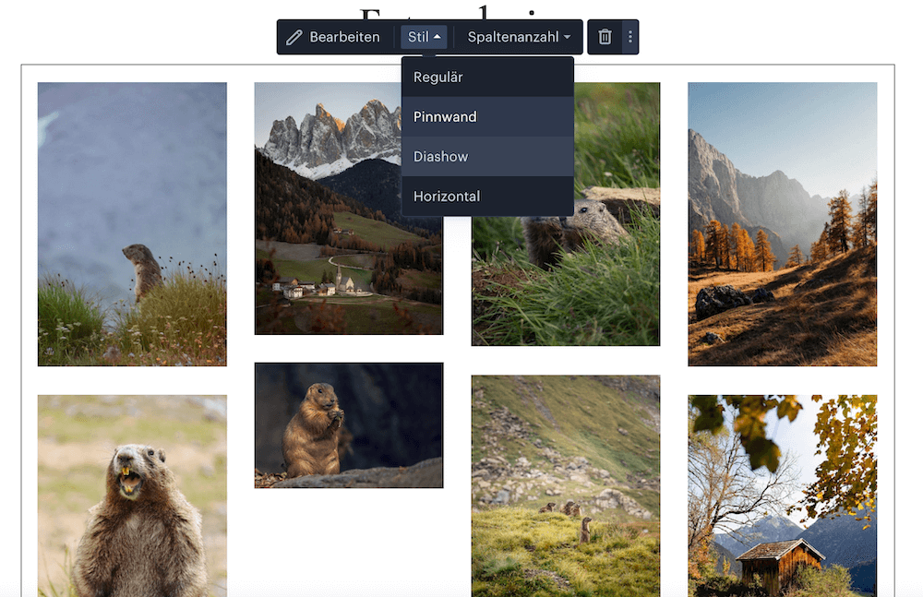
Task: Collapse the Stil dropdown
Action: click(x=424, y=37)
